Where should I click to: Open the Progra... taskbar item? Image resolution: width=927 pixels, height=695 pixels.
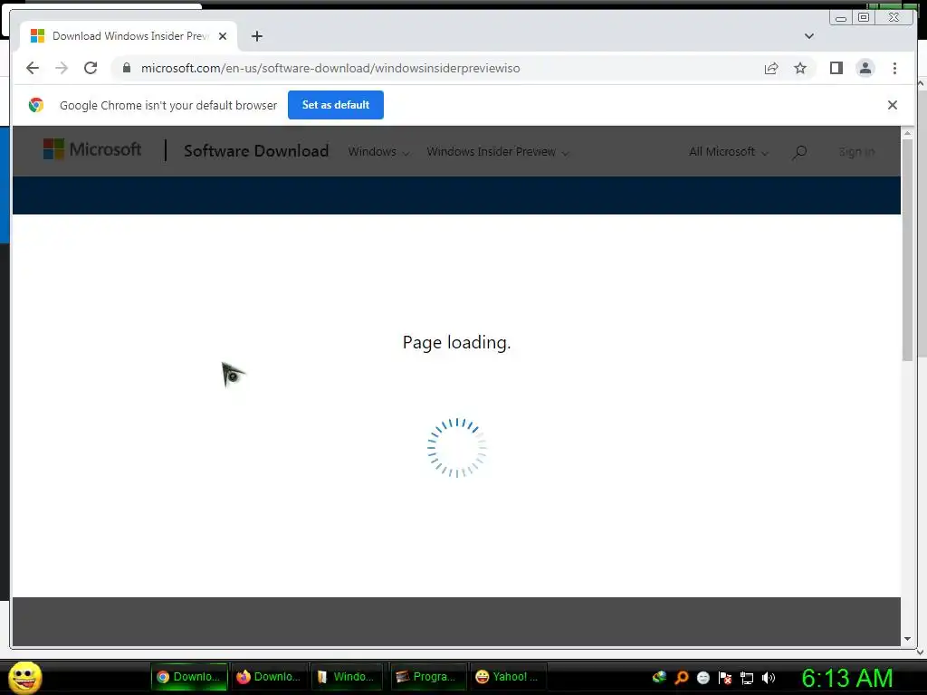[427, 677]
